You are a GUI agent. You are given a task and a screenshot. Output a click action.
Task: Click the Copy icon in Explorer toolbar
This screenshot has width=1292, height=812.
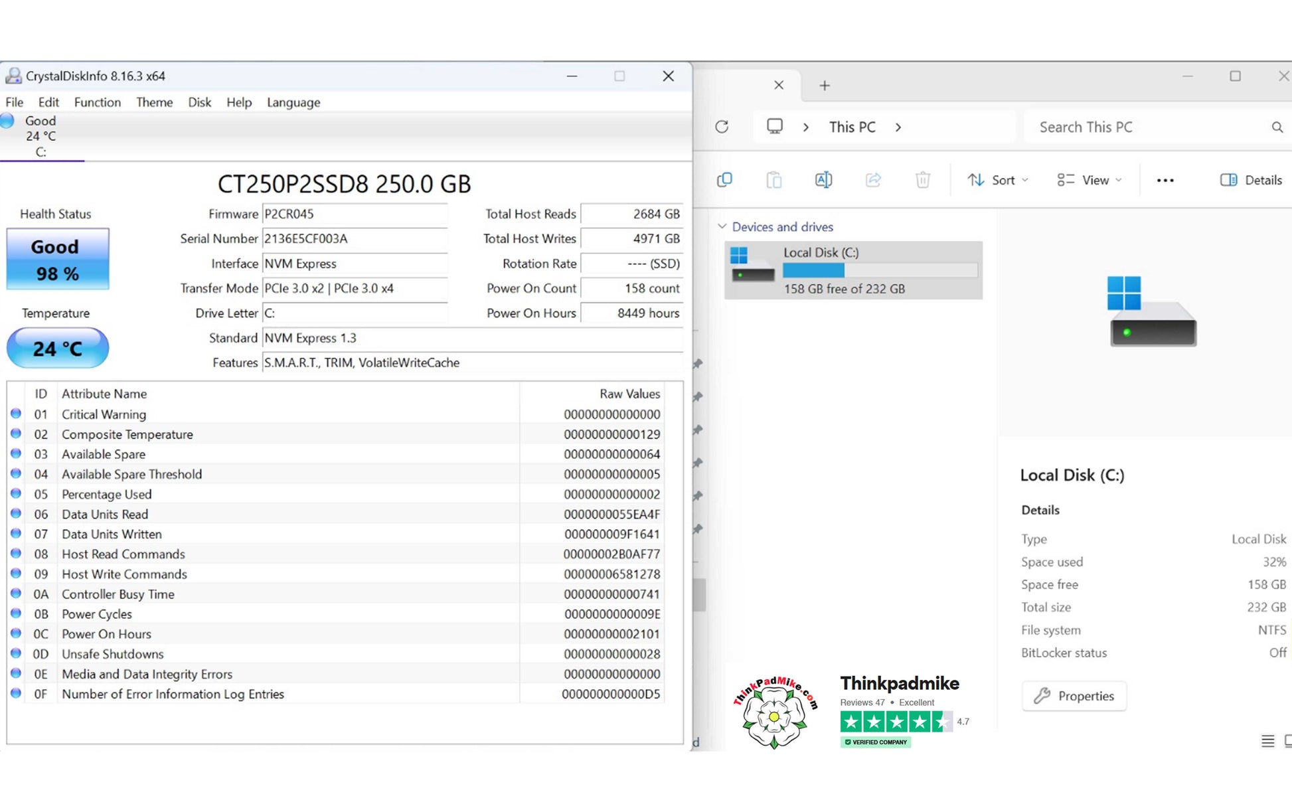click(724, 180)
